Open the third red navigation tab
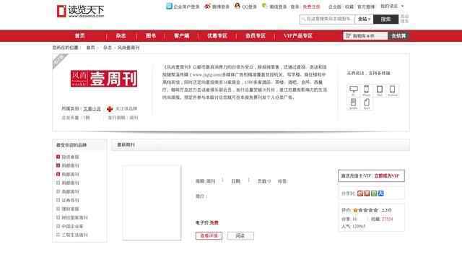 coord(151,36)
